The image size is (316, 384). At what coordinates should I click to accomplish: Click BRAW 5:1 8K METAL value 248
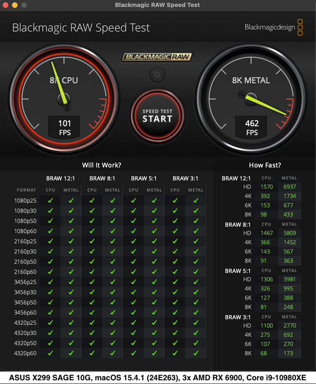[x=288, y=307]
